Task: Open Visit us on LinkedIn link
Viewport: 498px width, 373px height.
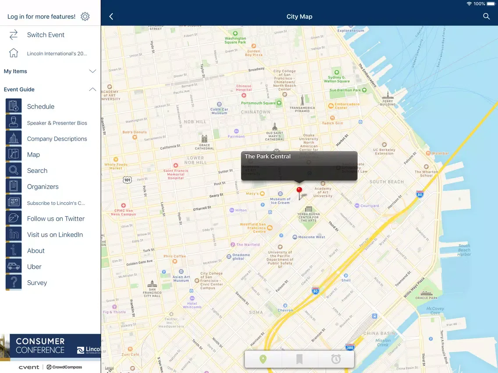Action: 55,235
